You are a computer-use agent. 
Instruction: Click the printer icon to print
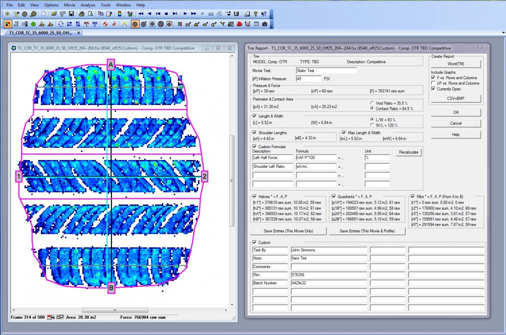pyautogui.click(x=81, y=14)
